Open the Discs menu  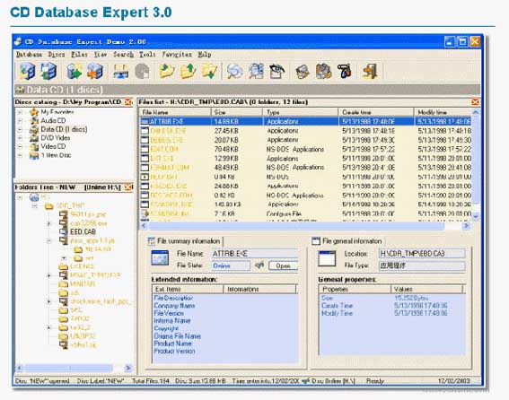tap(57, 55)
